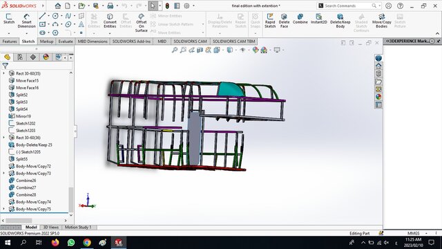The width and height of the screenshot is (442, 249).
Task: Expand the Body-Move/Copy75 node
Action: point(3,209)
